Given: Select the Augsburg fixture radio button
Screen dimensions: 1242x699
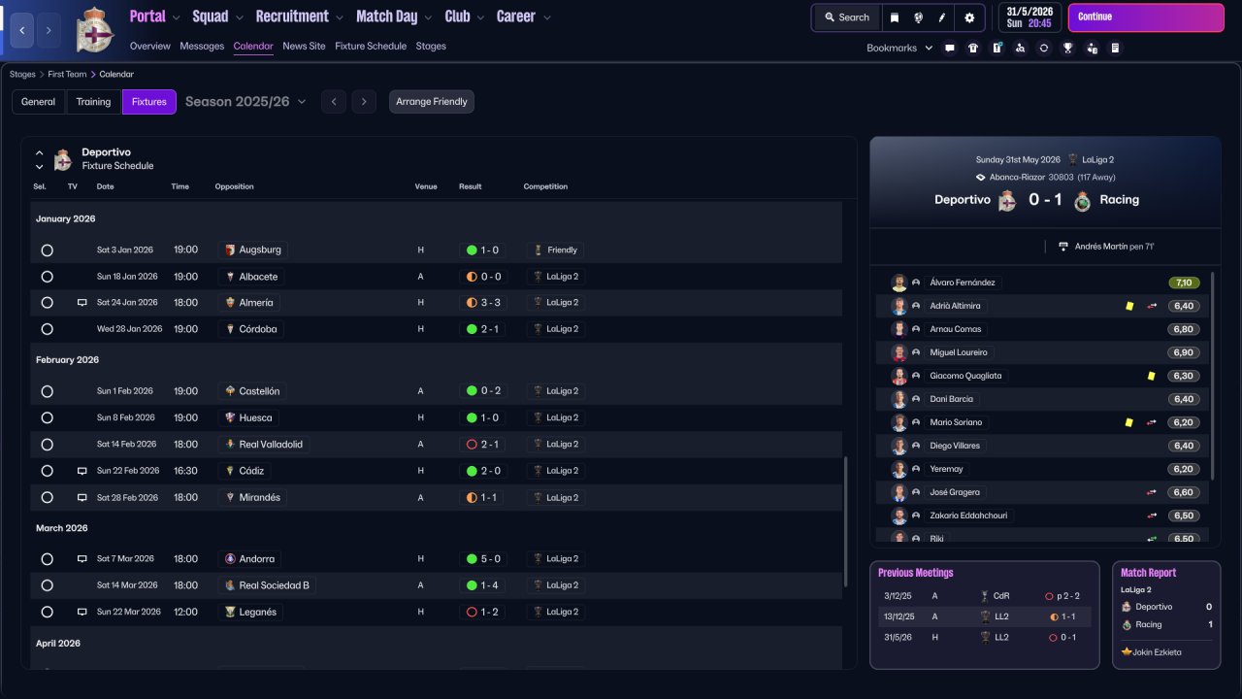Looking at the screenshot, I should coord(47,250).
